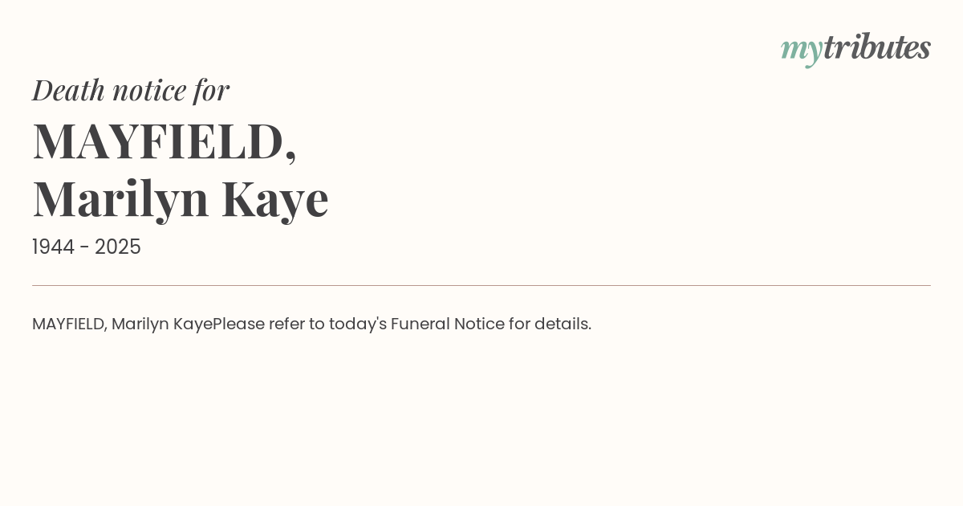The height and width of the screenshot is (506, 963).
Task: Click the mytributes logo
Action: 855,49
